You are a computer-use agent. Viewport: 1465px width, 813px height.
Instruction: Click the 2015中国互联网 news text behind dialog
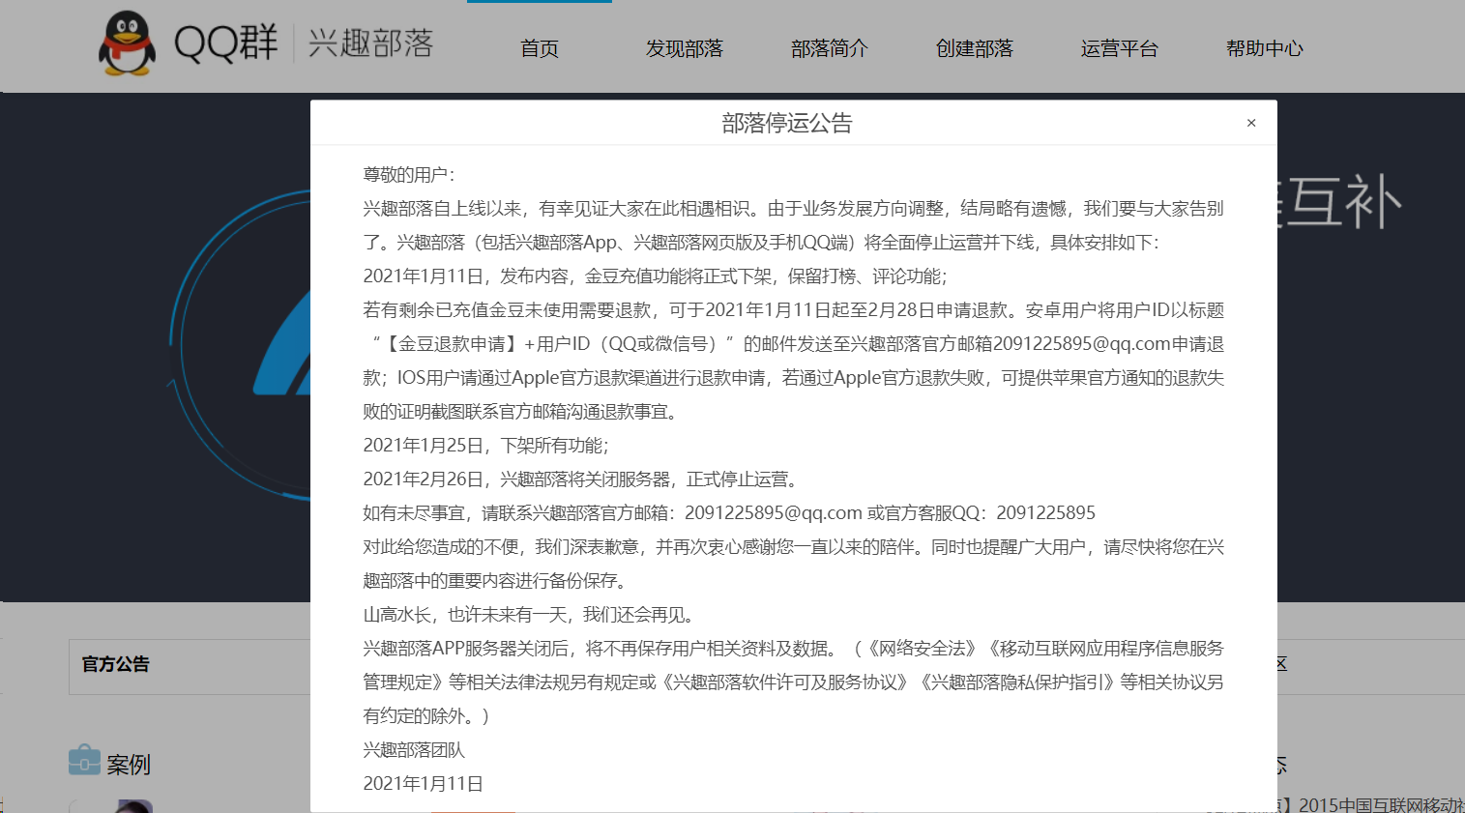pos(1381,804)
